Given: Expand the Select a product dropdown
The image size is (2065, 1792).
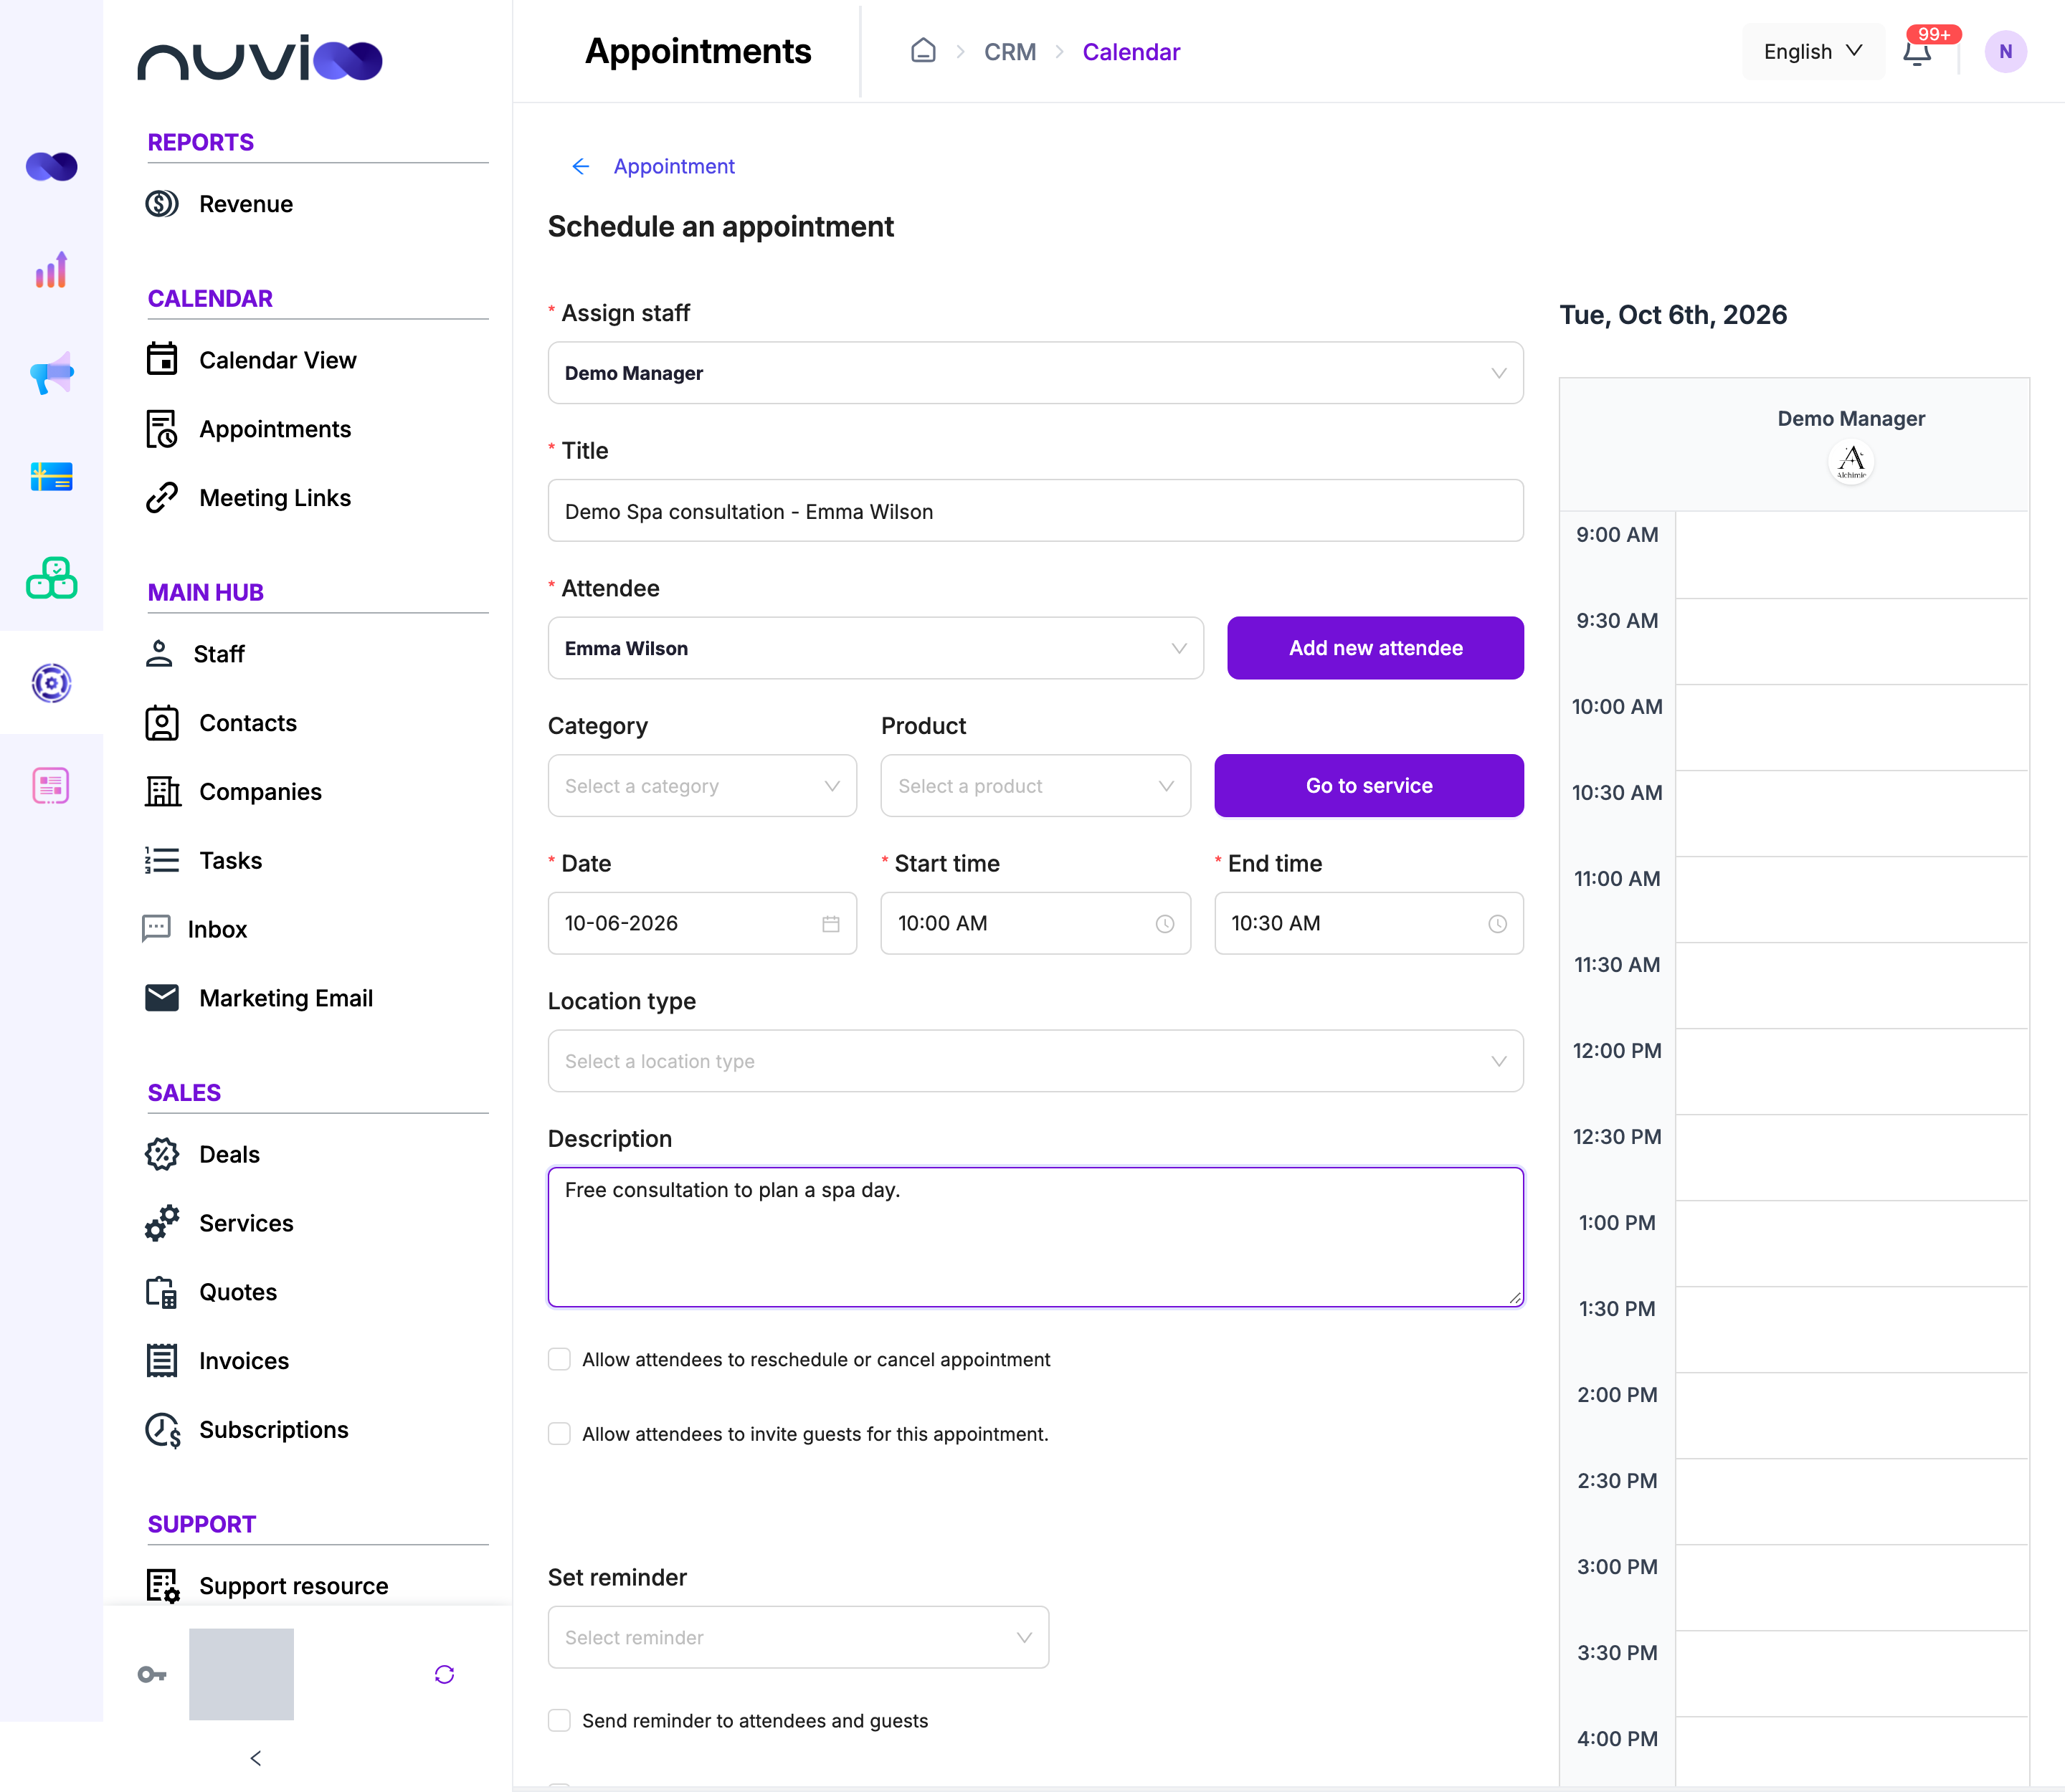Looking at the screenshot, I should click(1035, 786).
